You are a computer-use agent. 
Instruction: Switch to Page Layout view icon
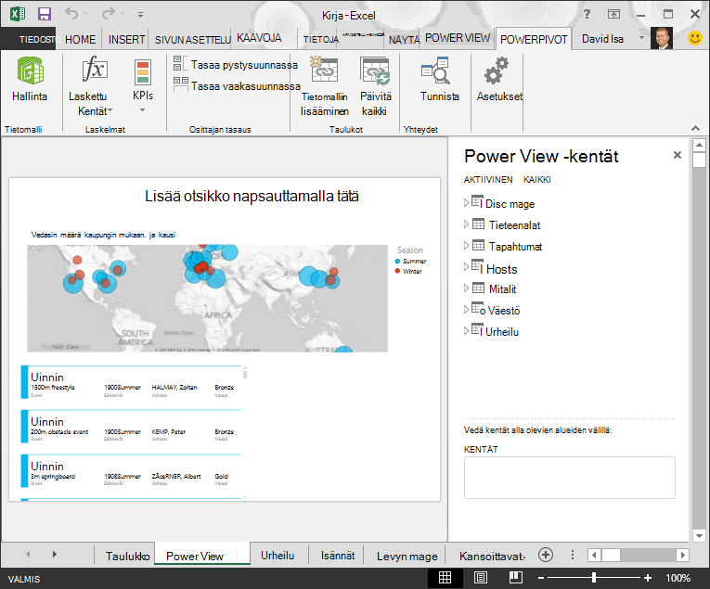(481, 578)
